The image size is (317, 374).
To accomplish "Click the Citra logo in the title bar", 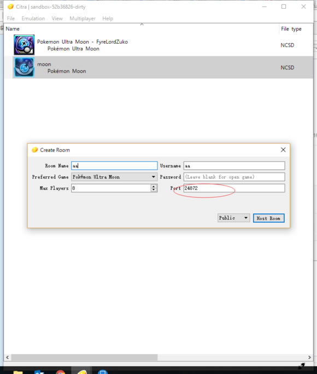I will tap(10, 7).
